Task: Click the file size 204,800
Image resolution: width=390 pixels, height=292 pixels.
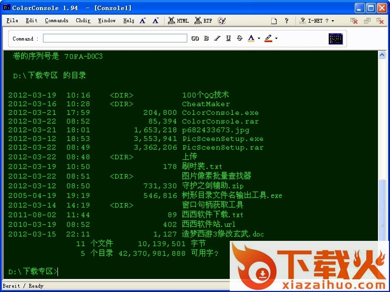Action: tap(160, 112)
